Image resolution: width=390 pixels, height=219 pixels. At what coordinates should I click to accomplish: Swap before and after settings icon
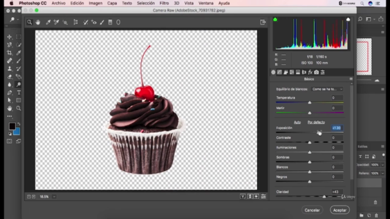pos(250,196)
